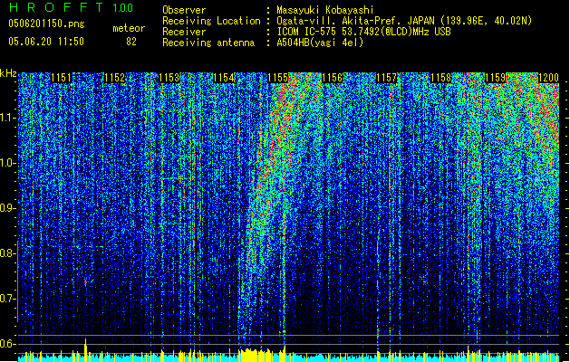Click the kHz axis unit label
The width and height of the screenshot is (570, 362).
coord(8,73)
